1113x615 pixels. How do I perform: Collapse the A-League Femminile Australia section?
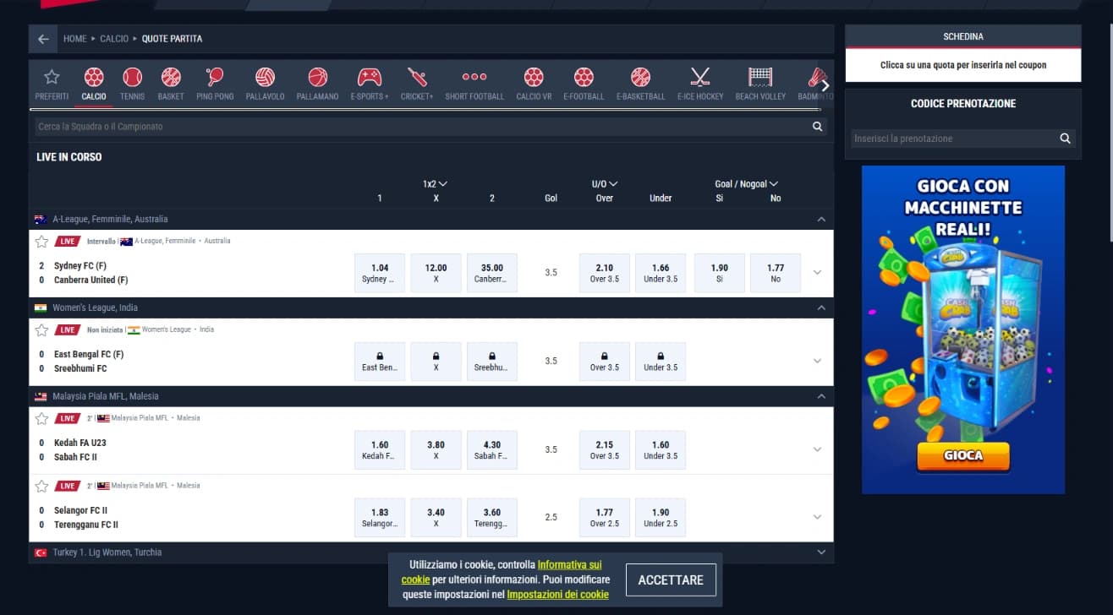[820, 218]
